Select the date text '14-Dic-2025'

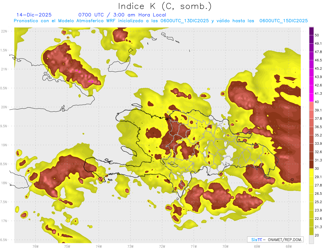click(x=34, y=15)
